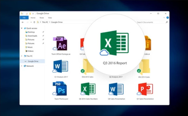Collapse the Quick access tree section
Viewport: 188px width, 116px height.
pos(22,28)
